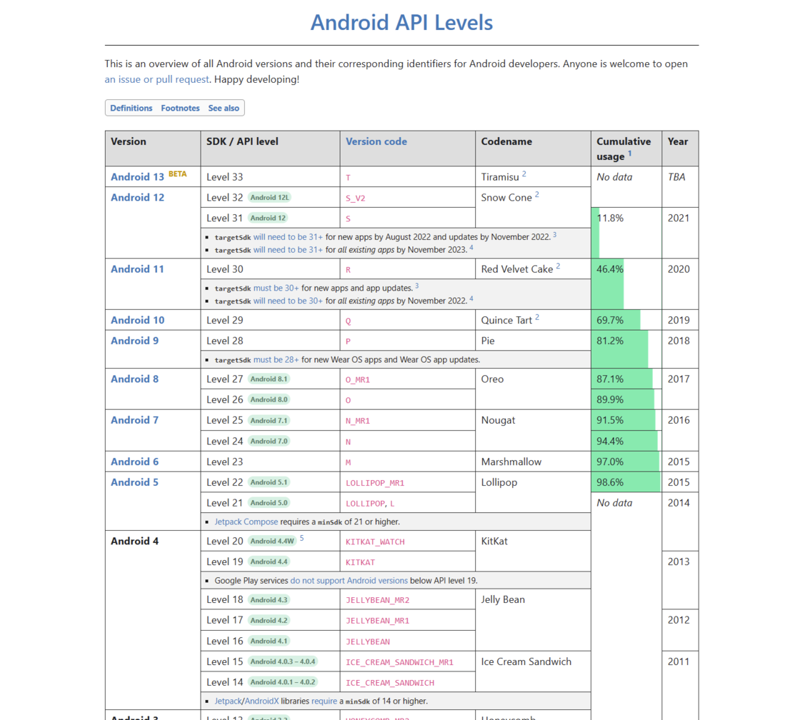Click the Android 7.0 badge

coord(269,441)
